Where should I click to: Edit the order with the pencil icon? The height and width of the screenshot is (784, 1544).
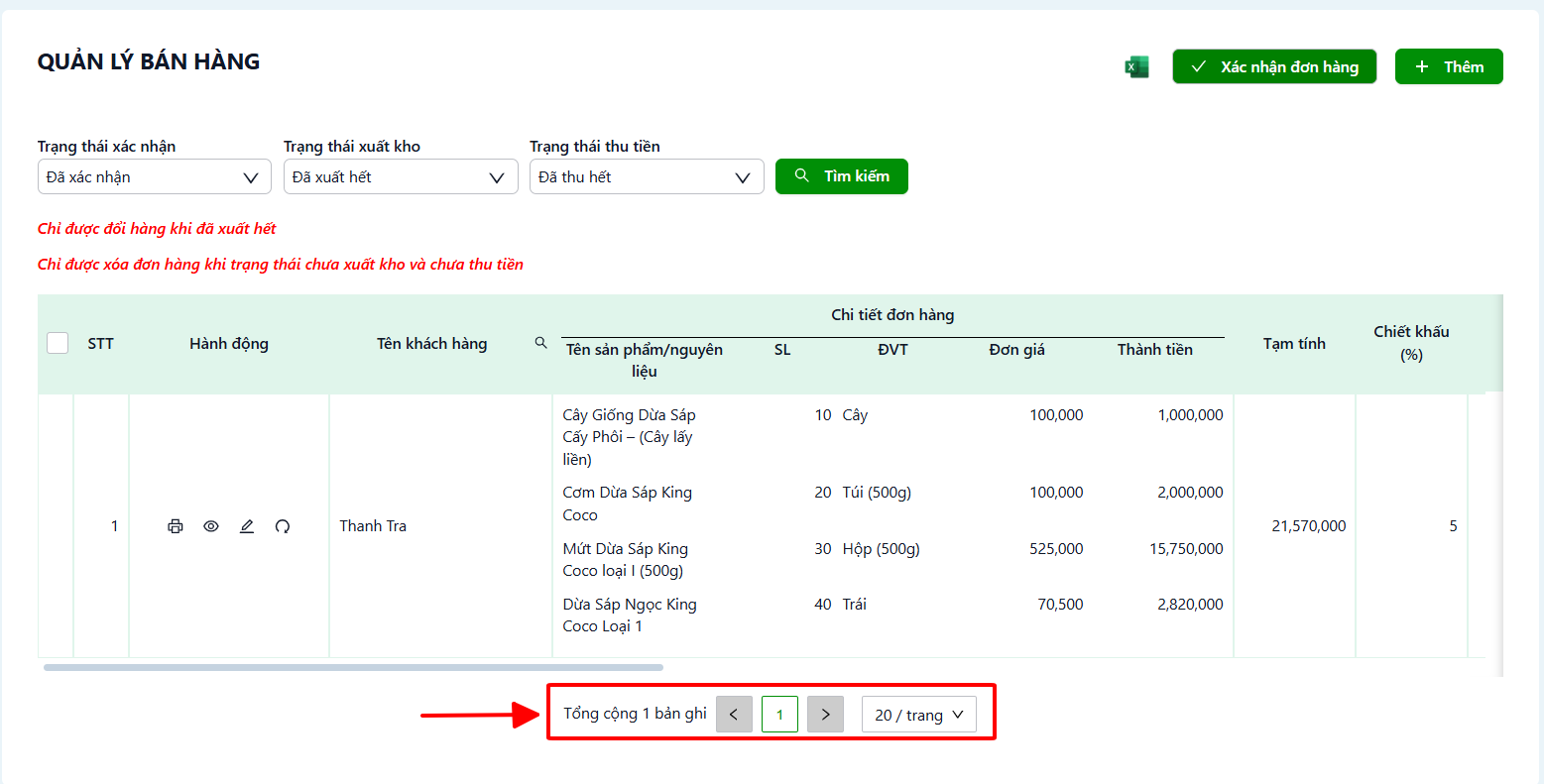(247, 526)
